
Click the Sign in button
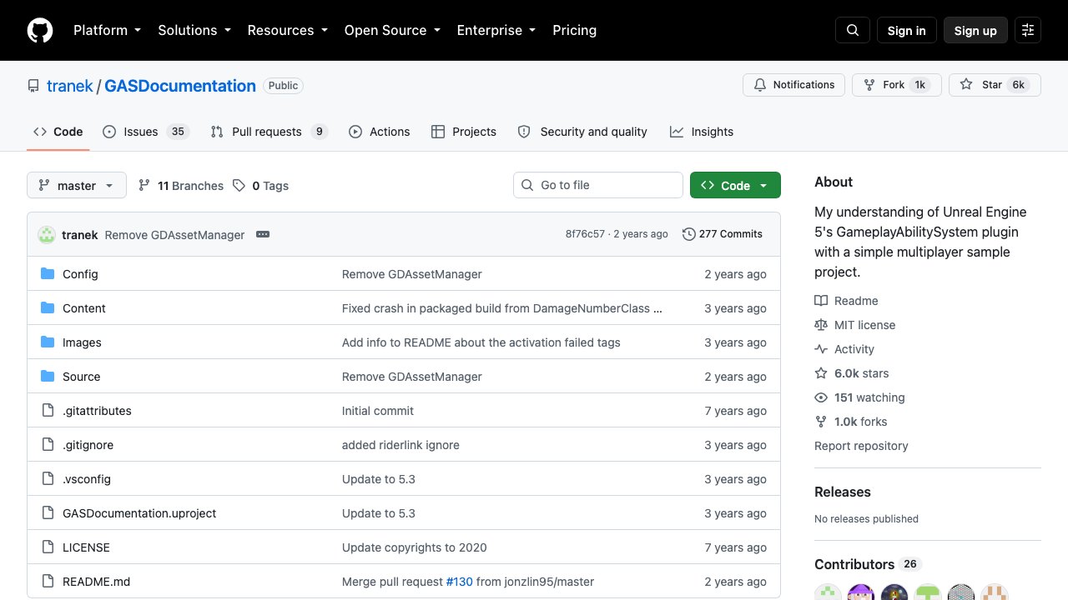tap(907, 30)
